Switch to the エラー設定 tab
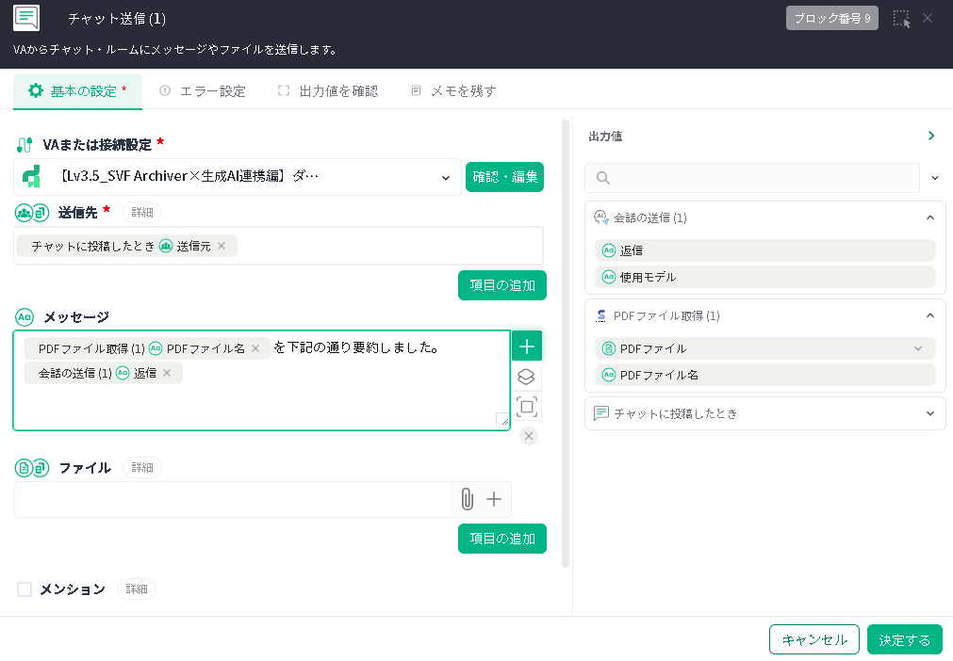Image resolution: width=953 pixels, height=661 pixels. coord(203,91)
